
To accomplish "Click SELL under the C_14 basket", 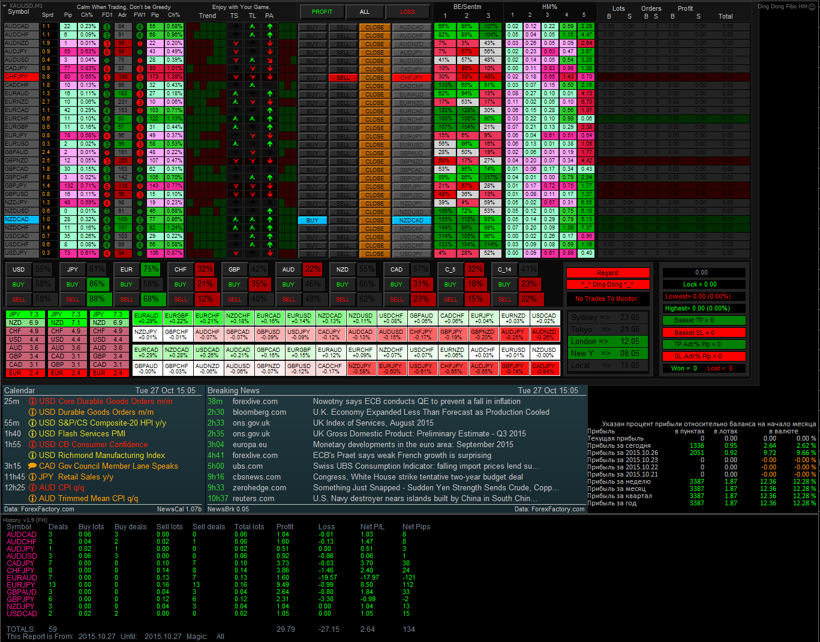I will (x=504, y=300).
